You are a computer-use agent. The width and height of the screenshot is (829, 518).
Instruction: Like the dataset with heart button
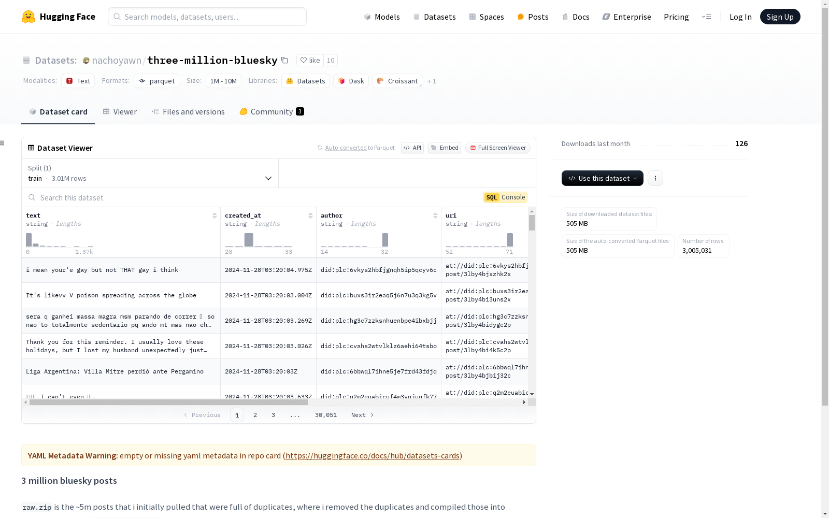310,60
